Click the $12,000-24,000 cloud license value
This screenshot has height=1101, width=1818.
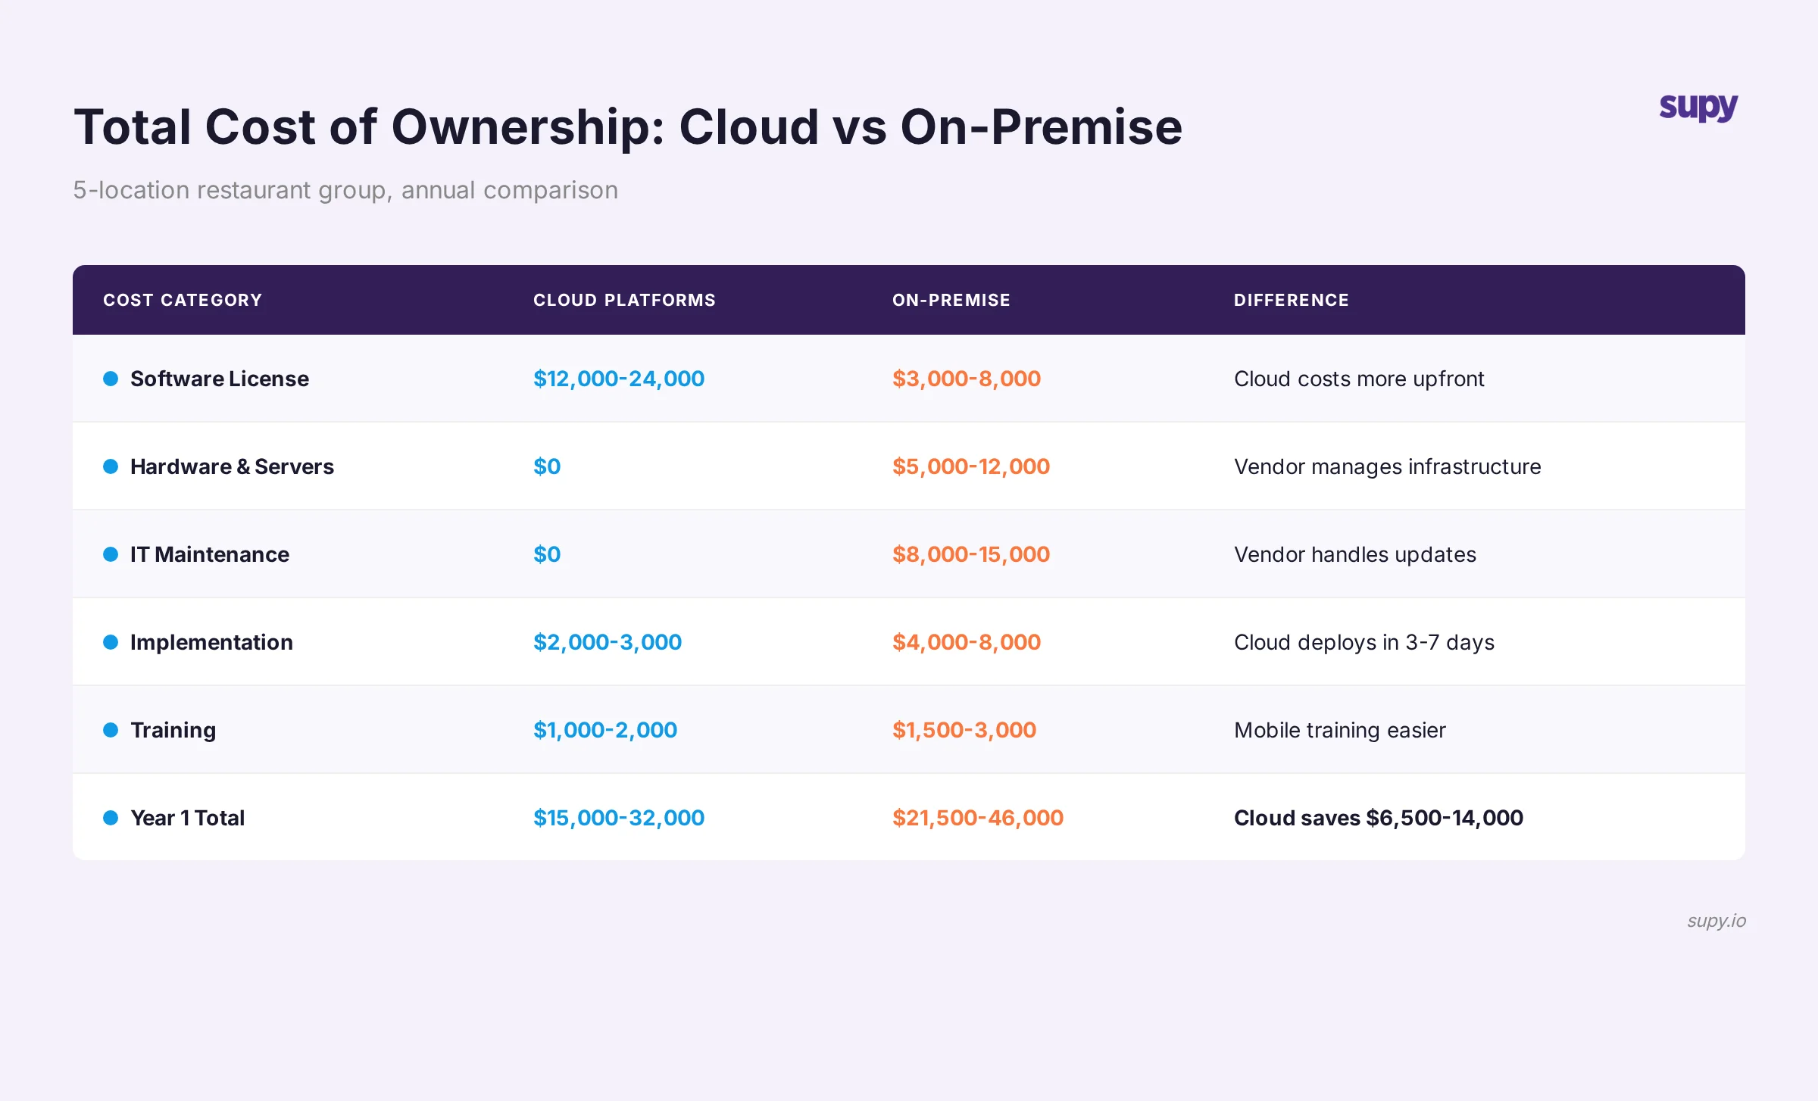618,378
